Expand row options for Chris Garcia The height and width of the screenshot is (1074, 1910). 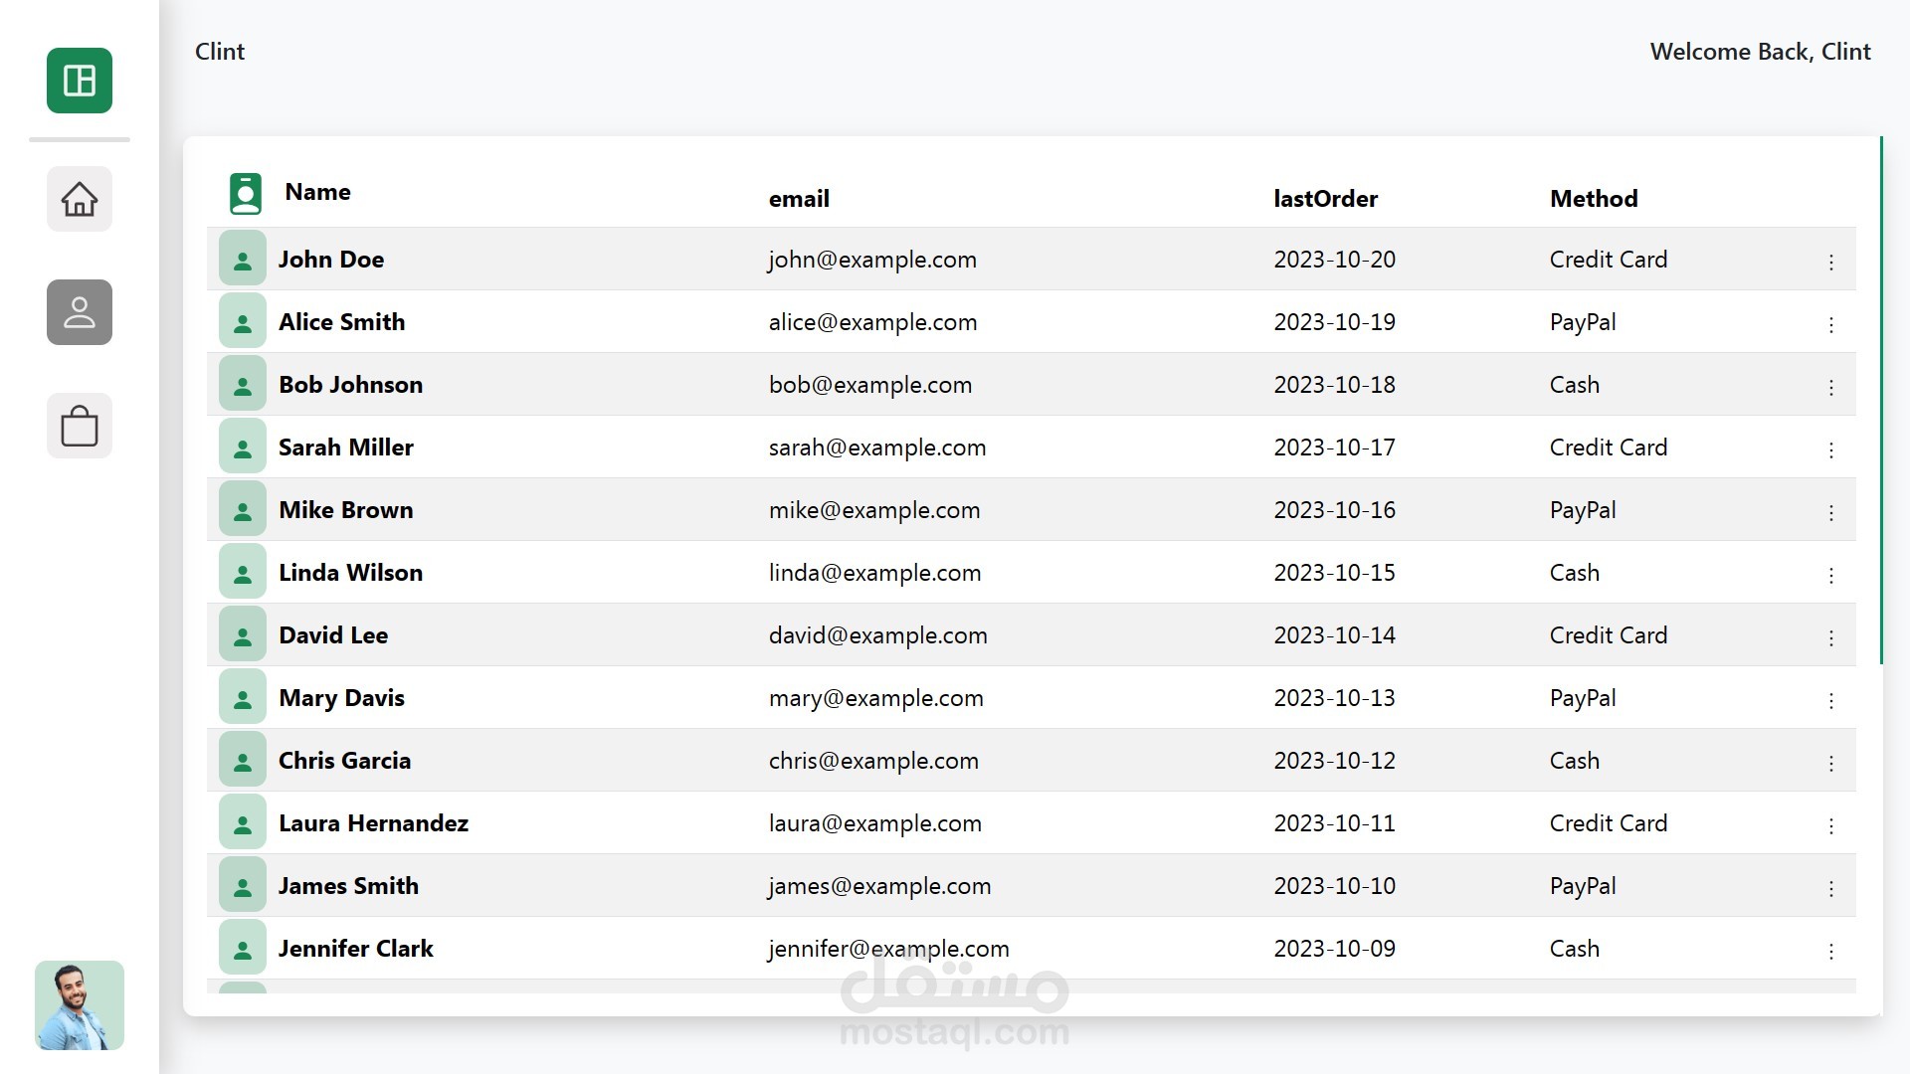pos(1830,763)
